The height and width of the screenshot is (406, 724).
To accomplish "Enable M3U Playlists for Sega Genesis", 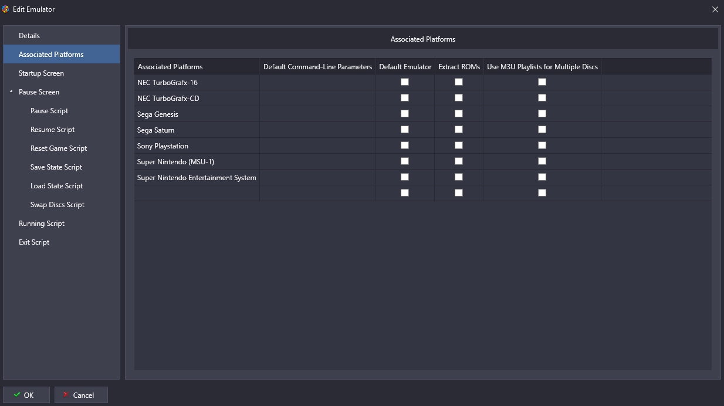I will coord(542,114).
